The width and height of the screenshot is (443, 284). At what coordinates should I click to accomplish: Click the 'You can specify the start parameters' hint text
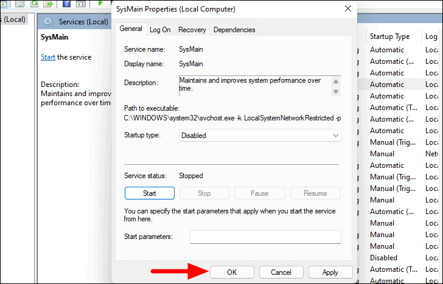(x=229, y=215)
